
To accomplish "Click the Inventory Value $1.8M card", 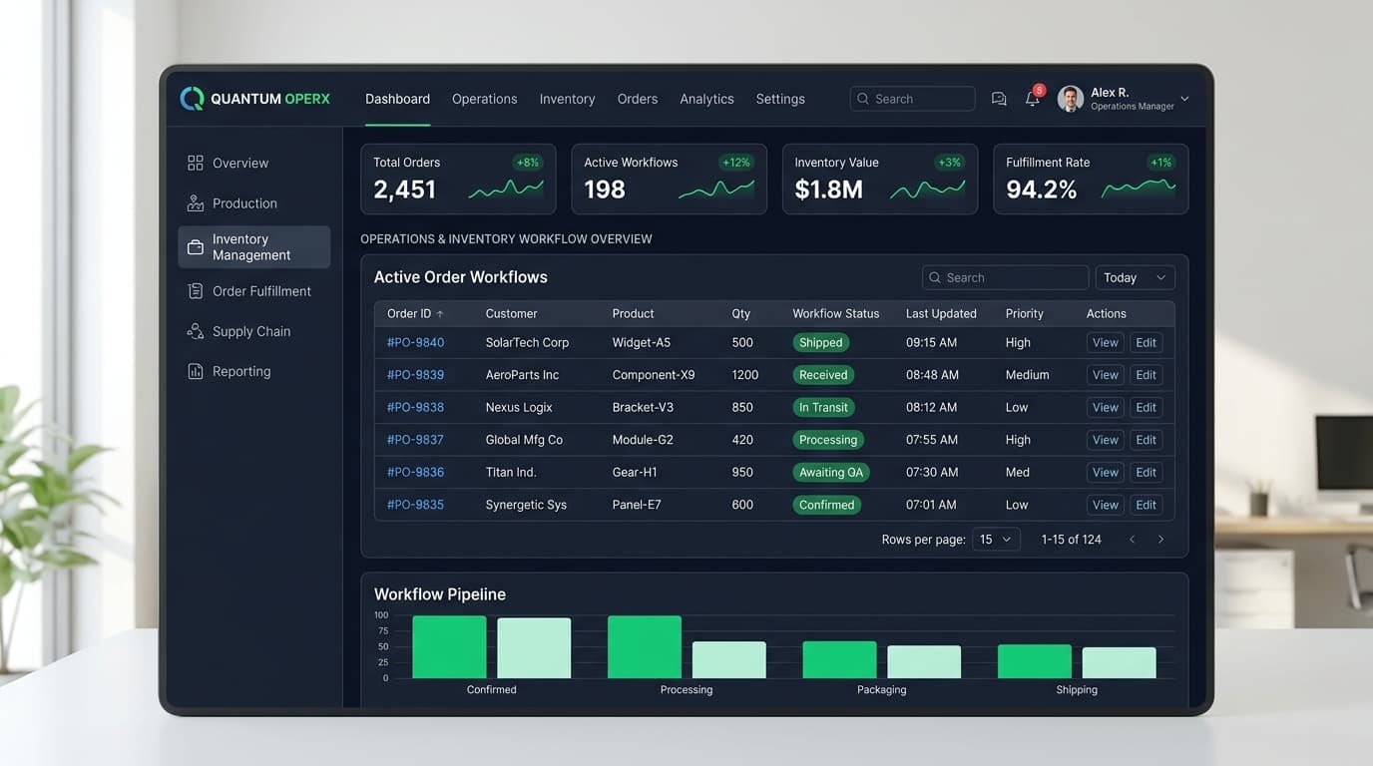I will tap(880, 179).
